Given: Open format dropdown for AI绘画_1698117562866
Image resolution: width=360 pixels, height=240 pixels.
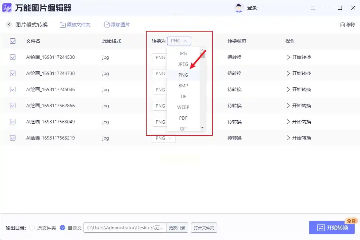Looking at the screenshot, I should coord(159,106).
